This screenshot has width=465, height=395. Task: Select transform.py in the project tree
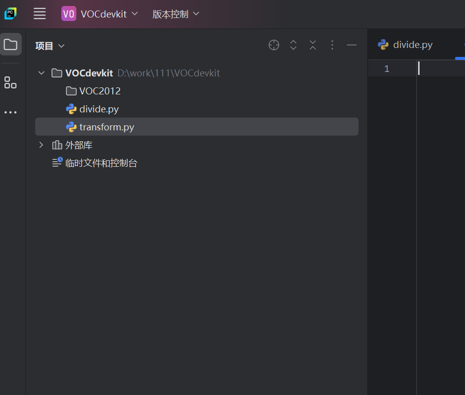[107, 126]
